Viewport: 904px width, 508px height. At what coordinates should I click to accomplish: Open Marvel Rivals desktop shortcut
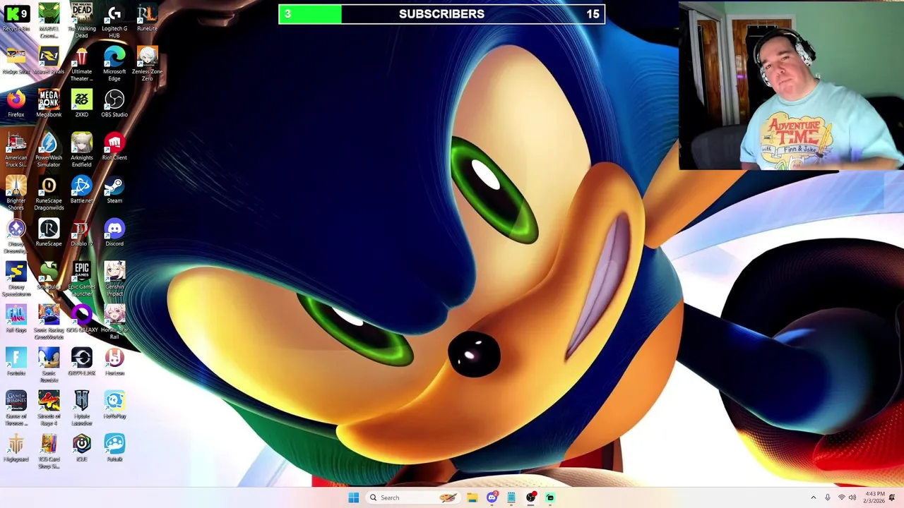(x=49, y=61)
